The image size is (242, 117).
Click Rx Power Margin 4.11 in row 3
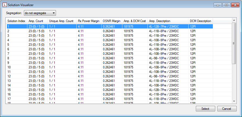pyautogui.click(x=81, y=36)
